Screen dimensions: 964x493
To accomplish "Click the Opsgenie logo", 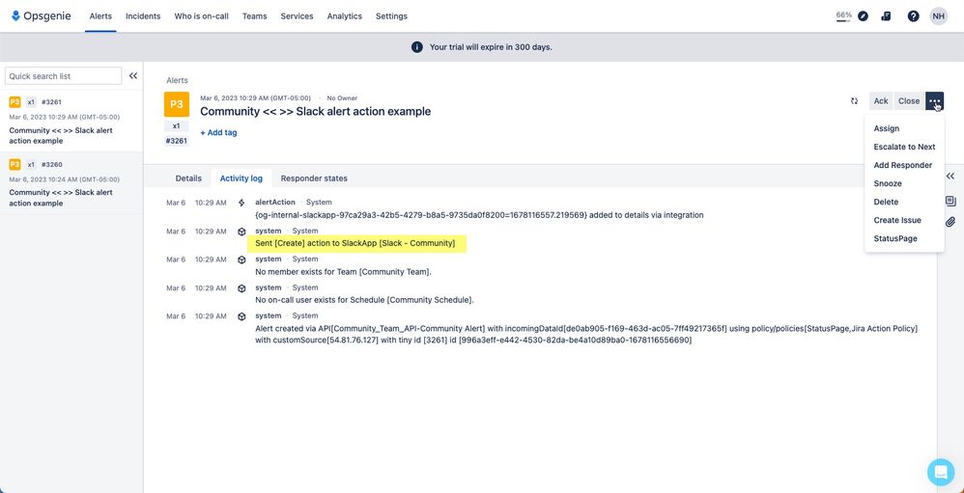I will (x=42, y=16).
